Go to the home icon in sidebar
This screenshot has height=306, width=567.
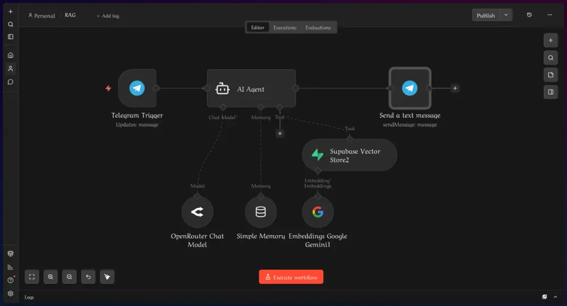(x=10, y=56)
